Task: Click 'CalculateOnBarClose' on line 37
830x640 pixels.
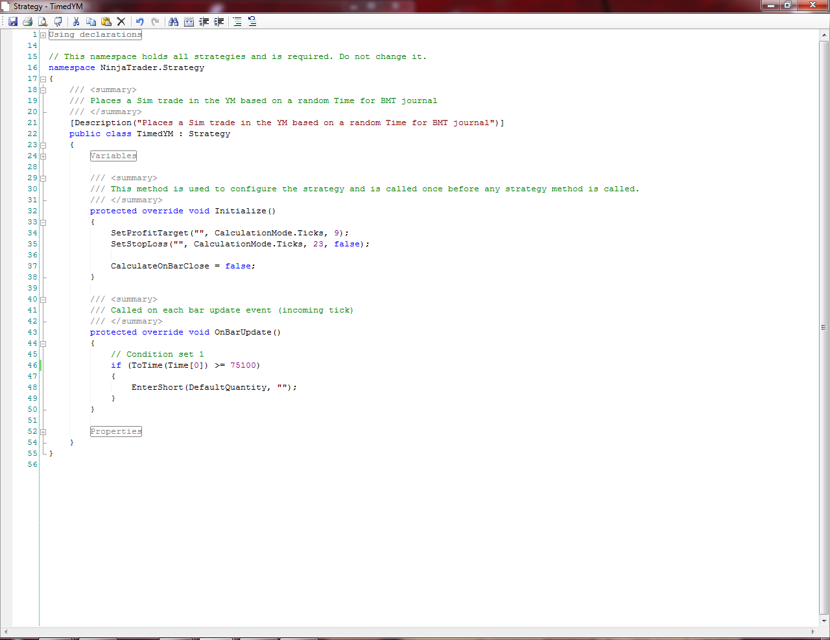Action: click(x=160, y=267)
